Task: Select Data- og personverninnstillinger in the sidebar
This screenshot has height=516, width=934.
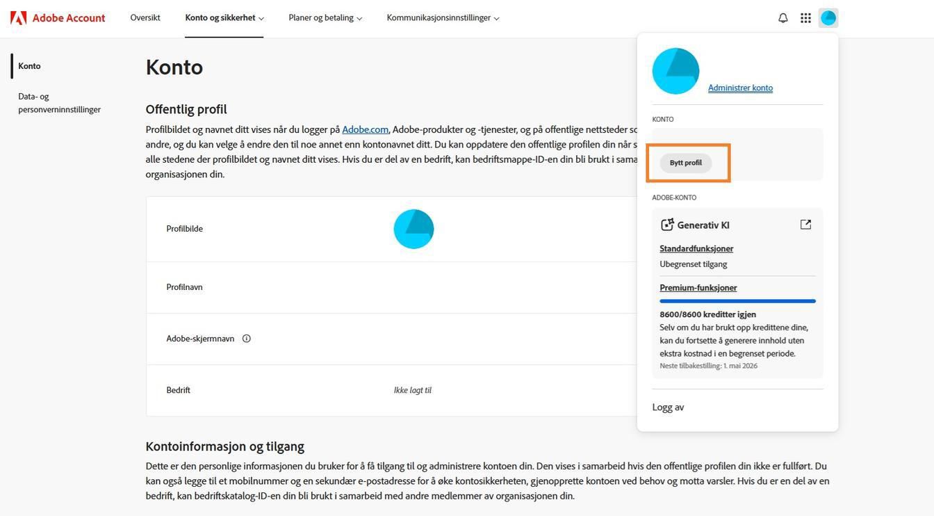Action: [60, 103]
